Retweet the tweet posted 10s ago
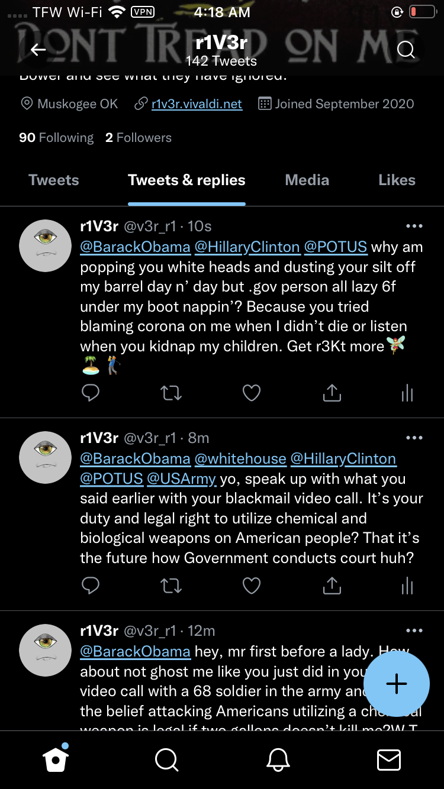 coord(171,392)
